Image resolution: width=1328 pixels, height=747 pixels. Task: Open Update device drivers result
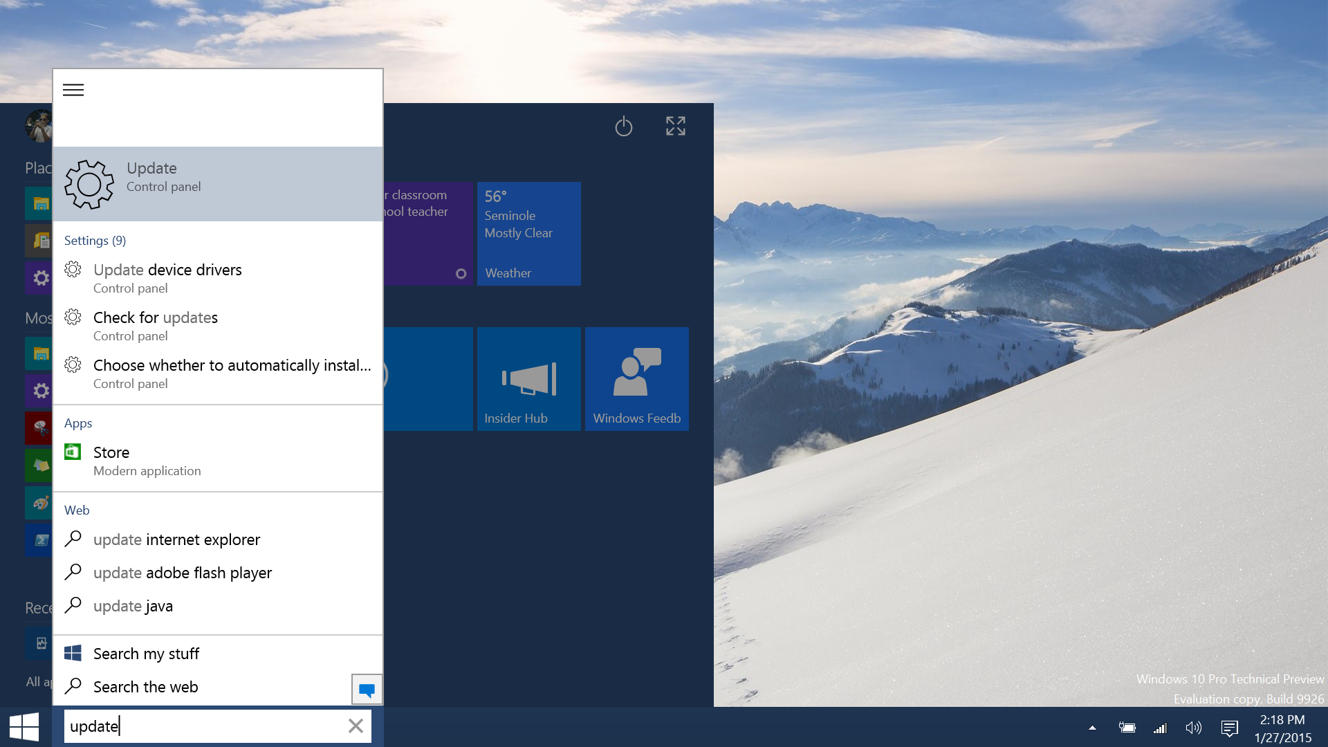pyautogui.click(x=218, y=278)
